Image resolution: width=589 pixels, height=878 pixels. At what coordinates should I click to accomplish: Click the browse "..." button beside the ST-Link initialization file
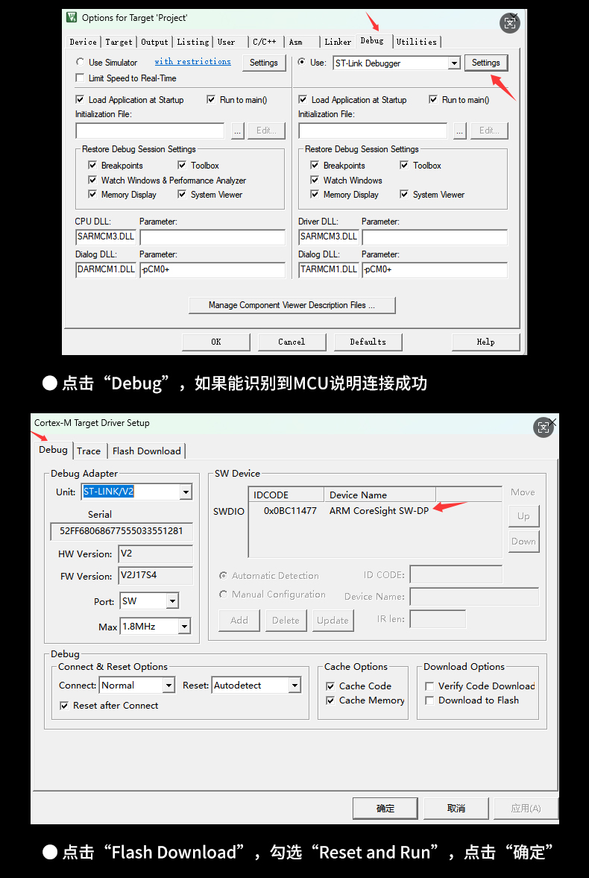pyautogui.click(x=460, y=131)
